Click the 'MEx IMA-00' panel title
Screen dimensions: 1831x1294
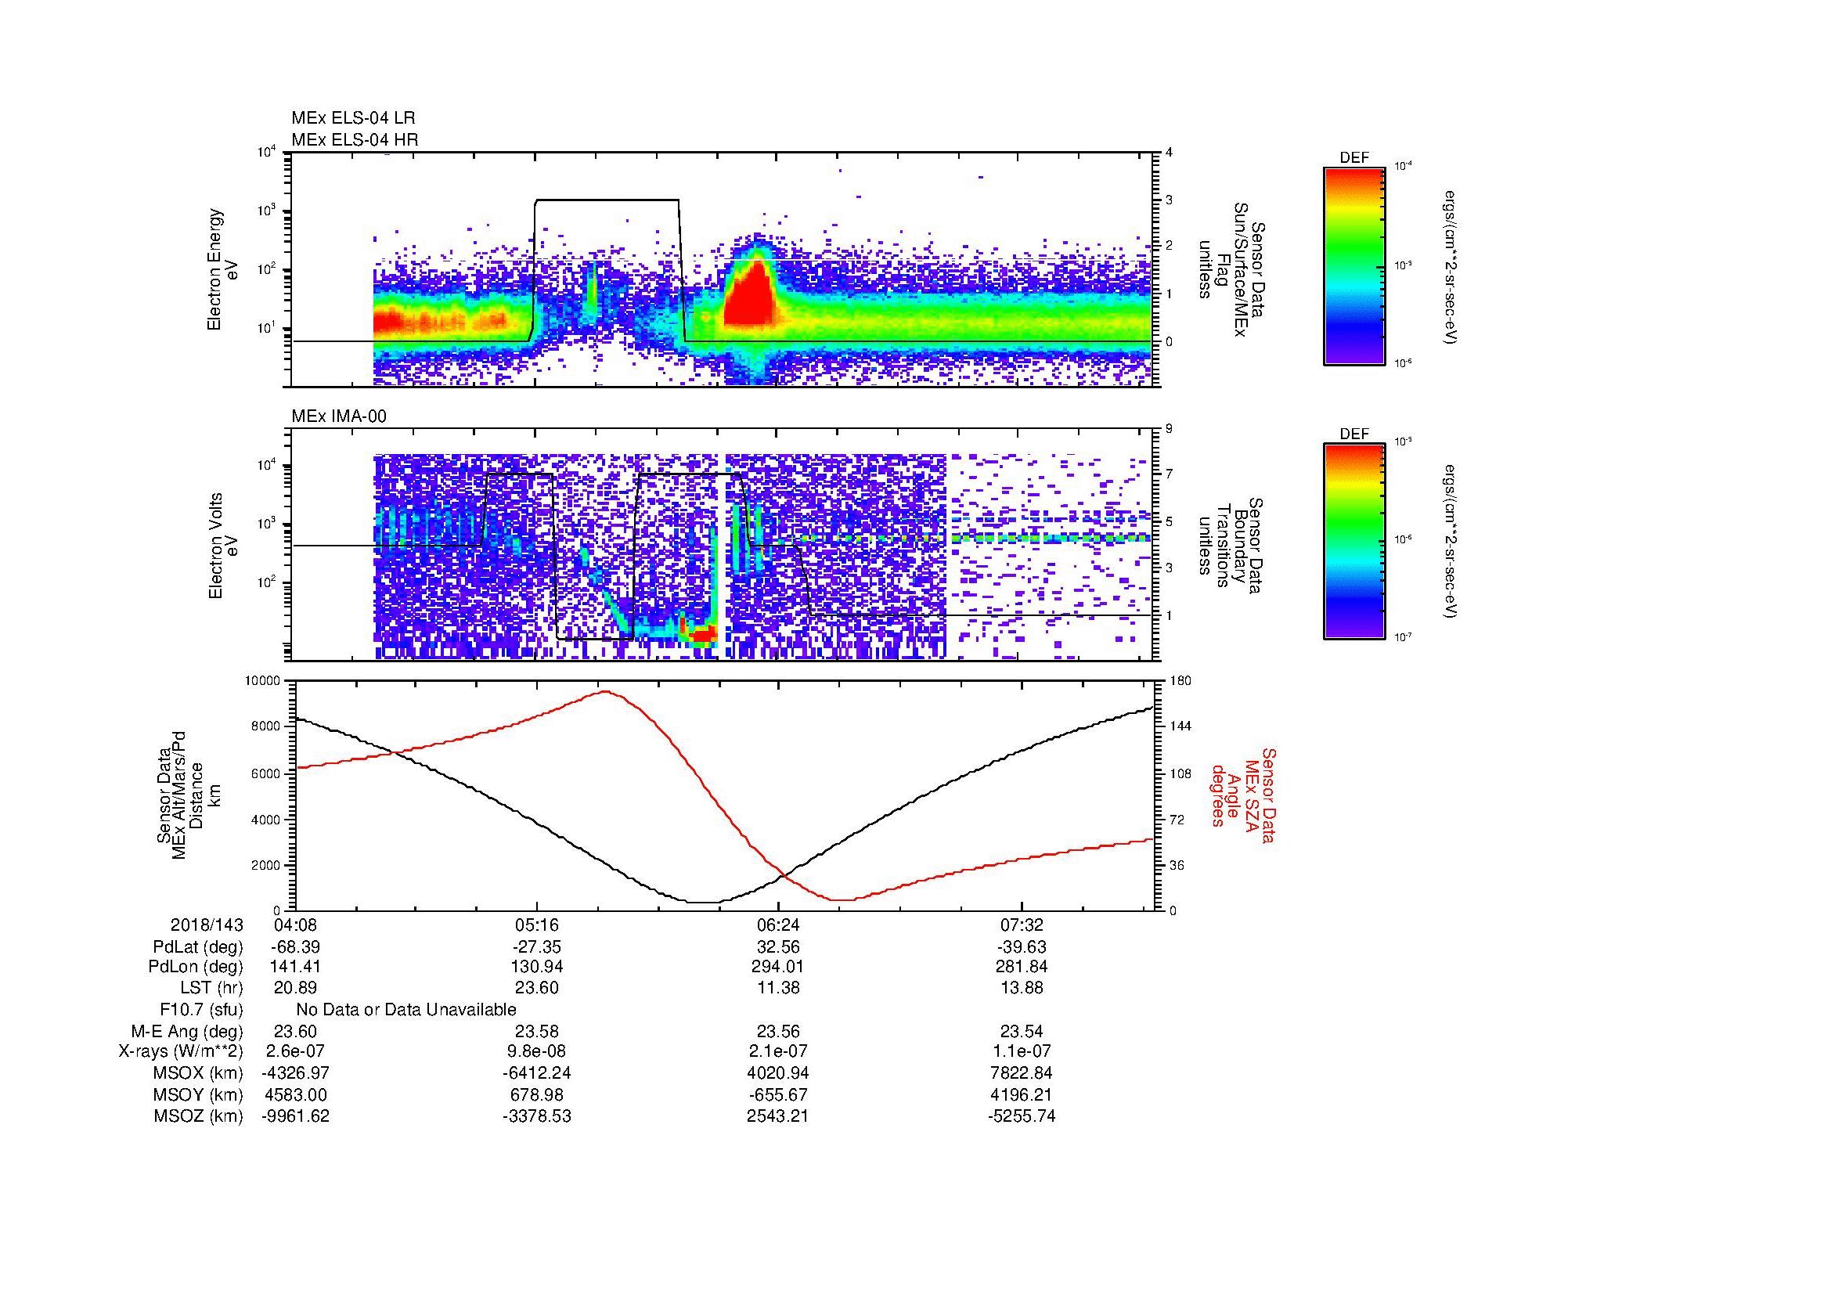(339, 416)
